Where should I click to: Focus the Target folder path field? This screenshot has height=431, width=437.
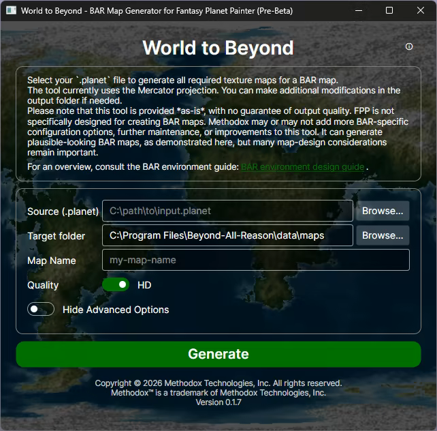pyautogui.click(x=227, y=235)
